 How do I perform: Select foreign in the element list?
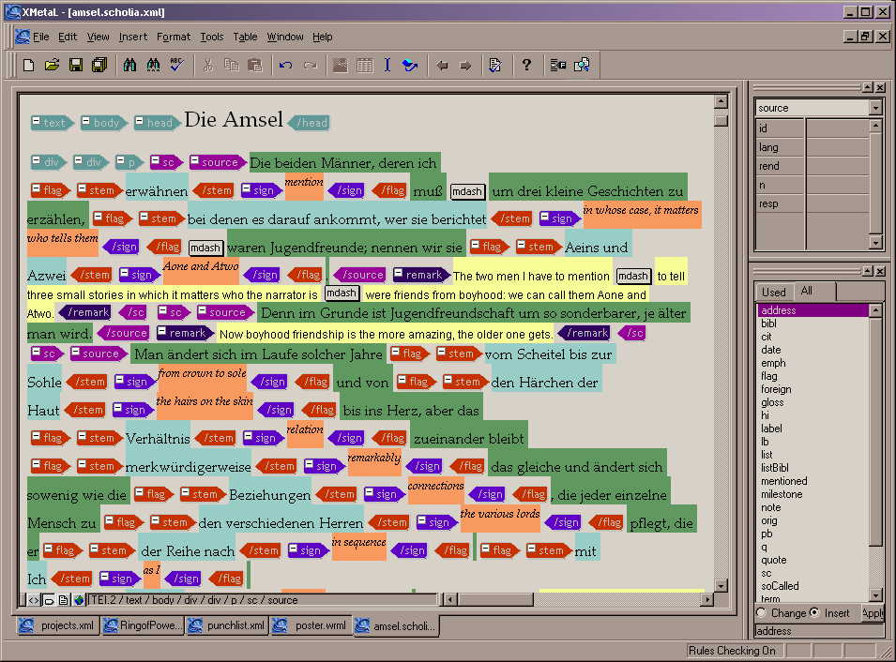[x=812, y=389]
